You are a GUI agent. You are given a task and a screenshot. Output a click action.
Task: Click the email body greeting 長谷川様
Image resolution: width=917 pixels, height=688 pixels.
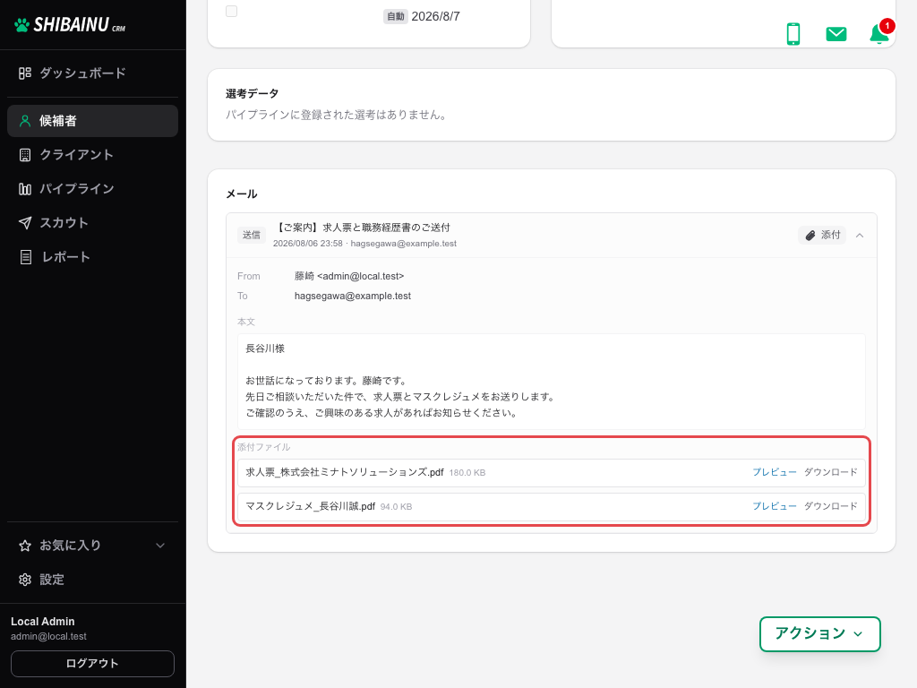tap(265, 348)
